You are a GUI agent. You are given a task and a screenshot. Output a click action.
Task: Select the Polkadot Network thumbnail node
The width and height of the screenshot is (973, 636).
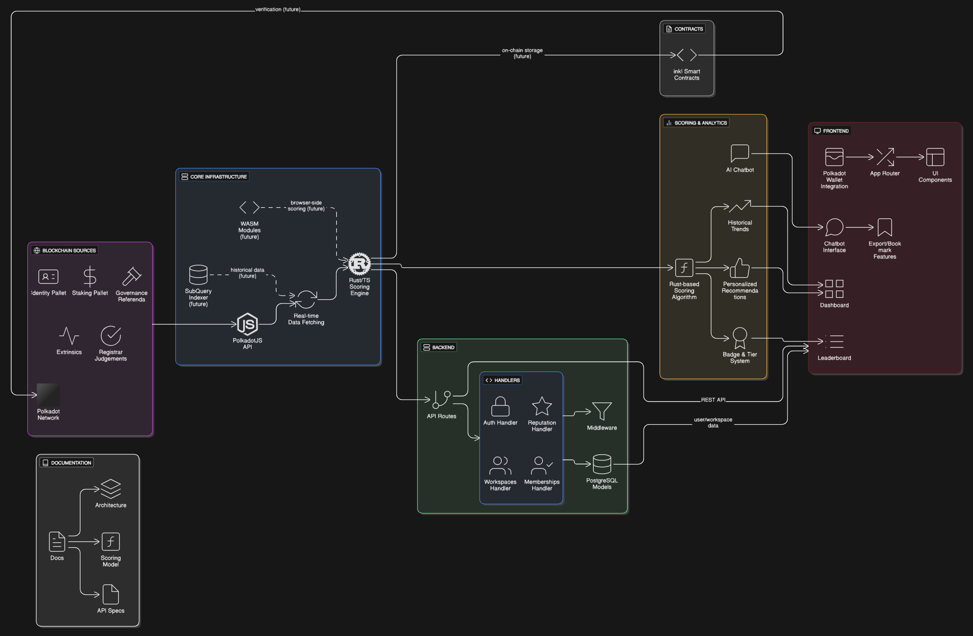point(49,395)
